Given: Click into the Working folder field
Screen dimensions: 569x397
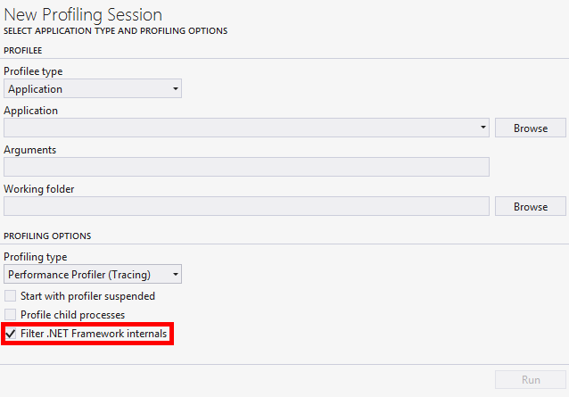Looking at the screenshot, I should point(246,206).
